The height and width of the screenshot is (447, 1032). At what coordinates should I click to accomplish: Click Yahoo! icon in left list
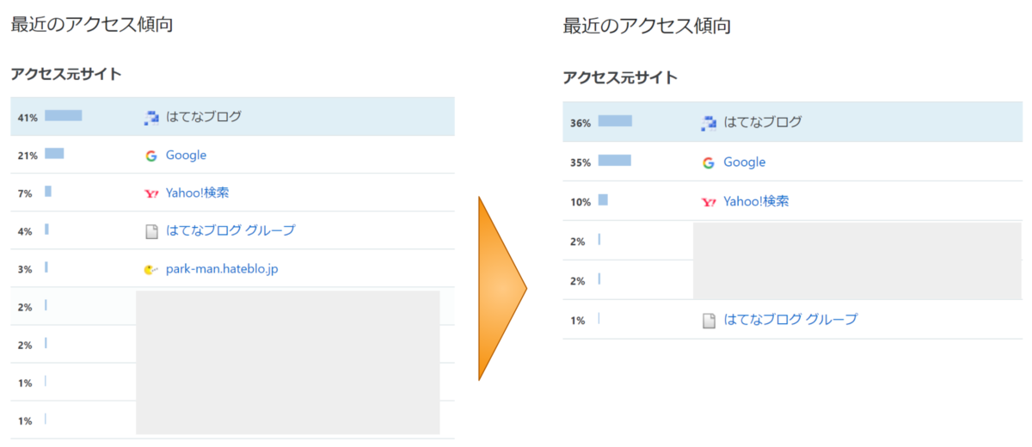(151, 193)
